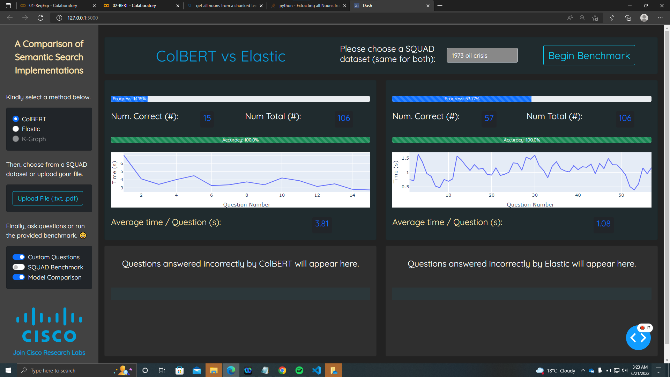Open the notification center icon
This screenshot has width=670, height=377.
[x=658, y=370]
